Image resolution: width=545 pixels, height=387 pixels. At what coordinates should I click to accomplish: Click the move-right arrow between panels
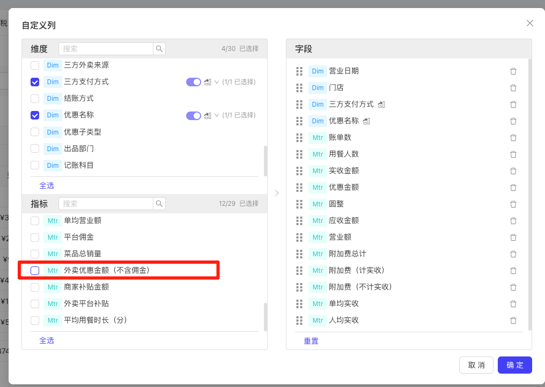coord(277,193)
